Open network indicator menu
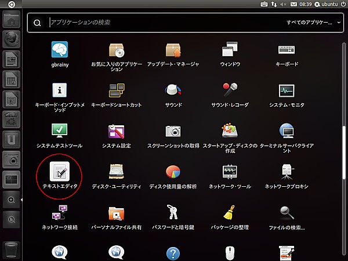The height and width of the screenshot is (261, 348). [x=274, y=4]
